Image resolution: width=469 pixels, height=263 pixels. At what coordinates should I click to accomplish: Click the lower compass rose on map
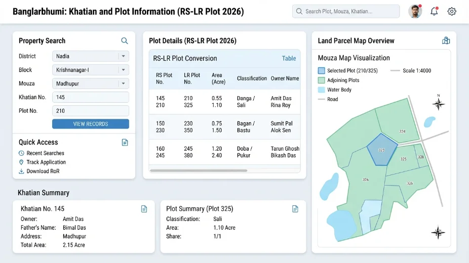pyautogui.click(x=438, y=232)
